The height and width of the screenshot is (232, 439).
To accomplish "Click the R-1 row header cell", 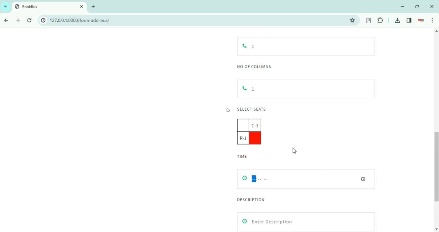I will tap(243, 138).
